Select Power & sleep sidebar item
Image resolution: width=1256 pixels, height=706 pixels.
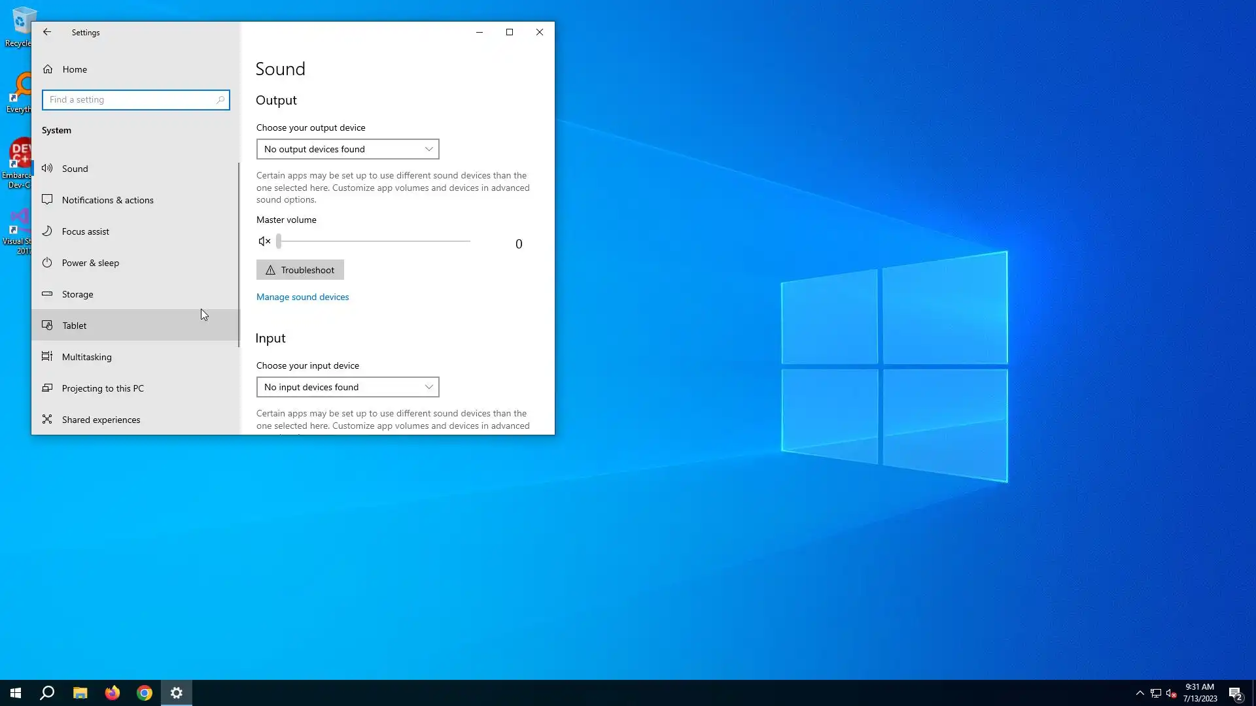tap(90, 263)
